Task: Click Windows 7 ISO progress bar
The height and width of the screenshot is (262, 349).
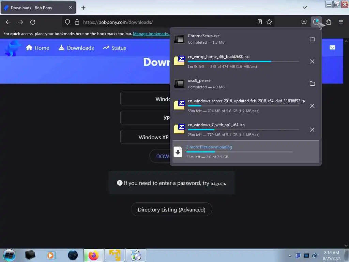Action: 243,129
